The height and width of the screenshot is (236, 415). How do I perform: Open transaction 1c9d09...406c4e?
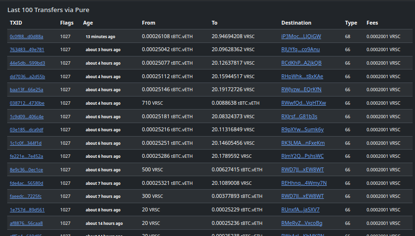pos(27,116)
